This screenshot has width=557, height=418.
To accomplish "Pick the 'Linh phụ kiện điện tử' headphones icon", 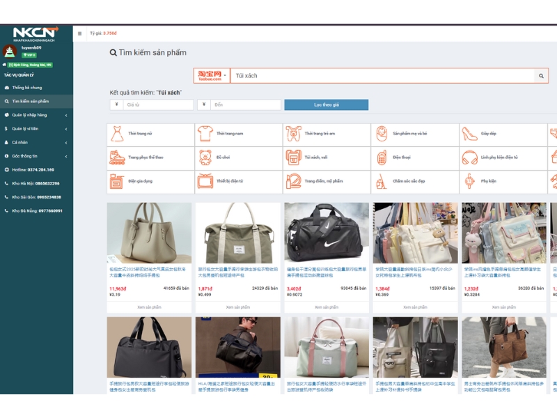I will click(470, 157).
